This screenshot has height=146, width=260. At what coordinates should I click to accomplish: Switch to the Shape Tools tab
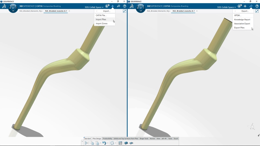click(144, 138)
